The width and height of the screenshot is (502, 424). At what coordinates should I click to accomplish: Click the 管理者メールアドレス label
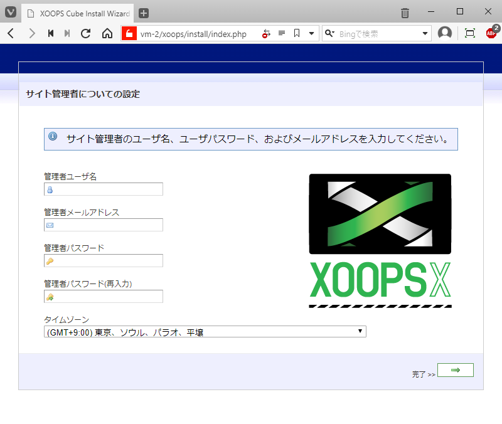82,212
